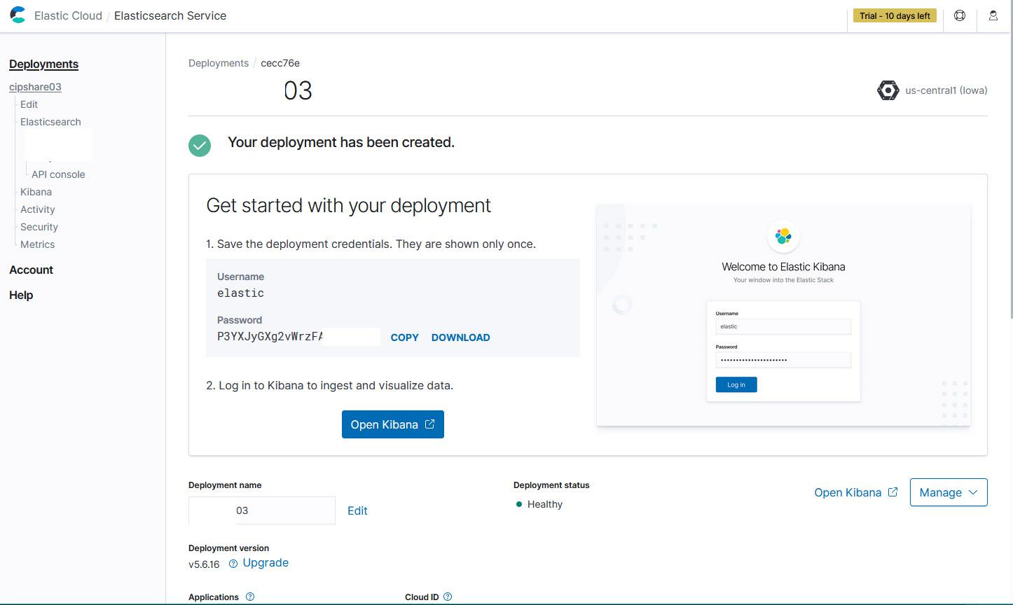The width and height of the screenshot is (1013, 605).
Task: Click the Trial 10 days left badge
Action: [x=895, y=16]
